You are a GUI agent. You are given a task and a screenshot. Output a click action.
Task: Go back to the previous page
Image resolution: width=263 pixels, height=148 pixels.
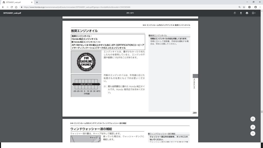point(3,7)
